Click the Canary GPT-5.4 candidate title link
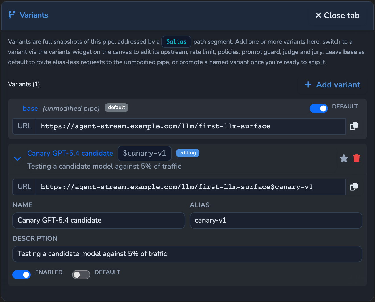Screen dimensions: 375x302 (x=70, y=153)
